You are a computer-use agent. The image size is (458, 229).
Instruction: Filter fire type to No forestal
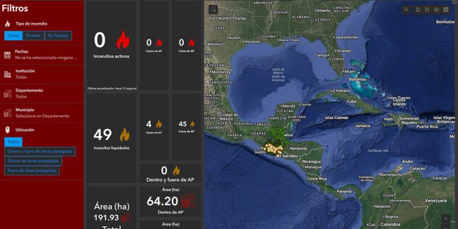pos(58,35)
